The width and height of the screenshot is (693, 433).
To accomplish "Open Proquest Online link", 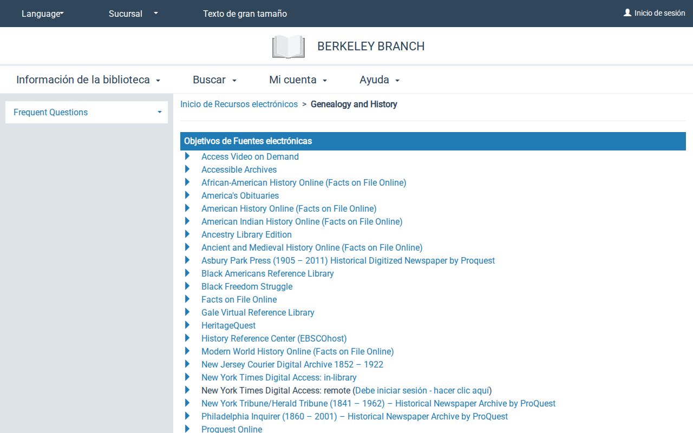I will [x=232, y=429].
